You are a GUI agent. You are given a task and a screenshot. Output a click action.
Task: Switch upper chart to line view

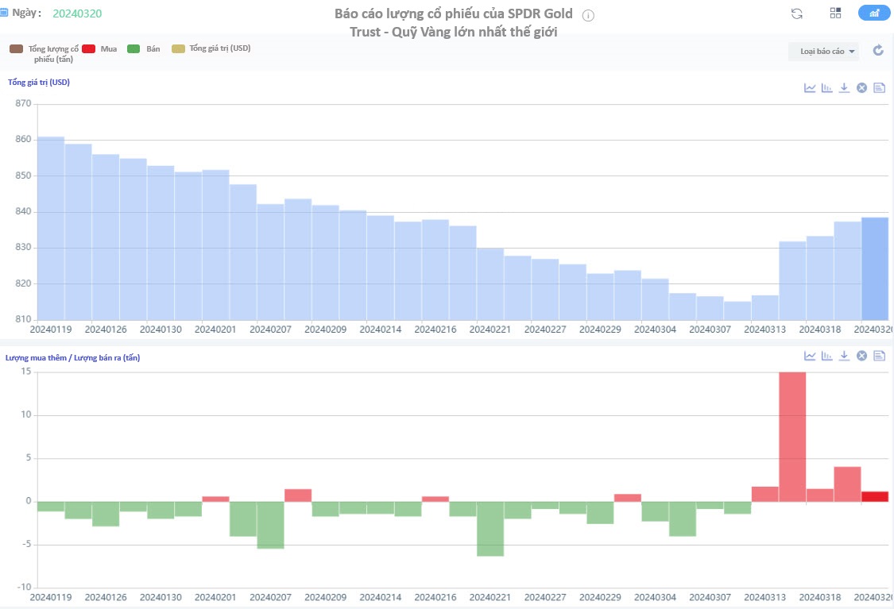coord(810,87)
